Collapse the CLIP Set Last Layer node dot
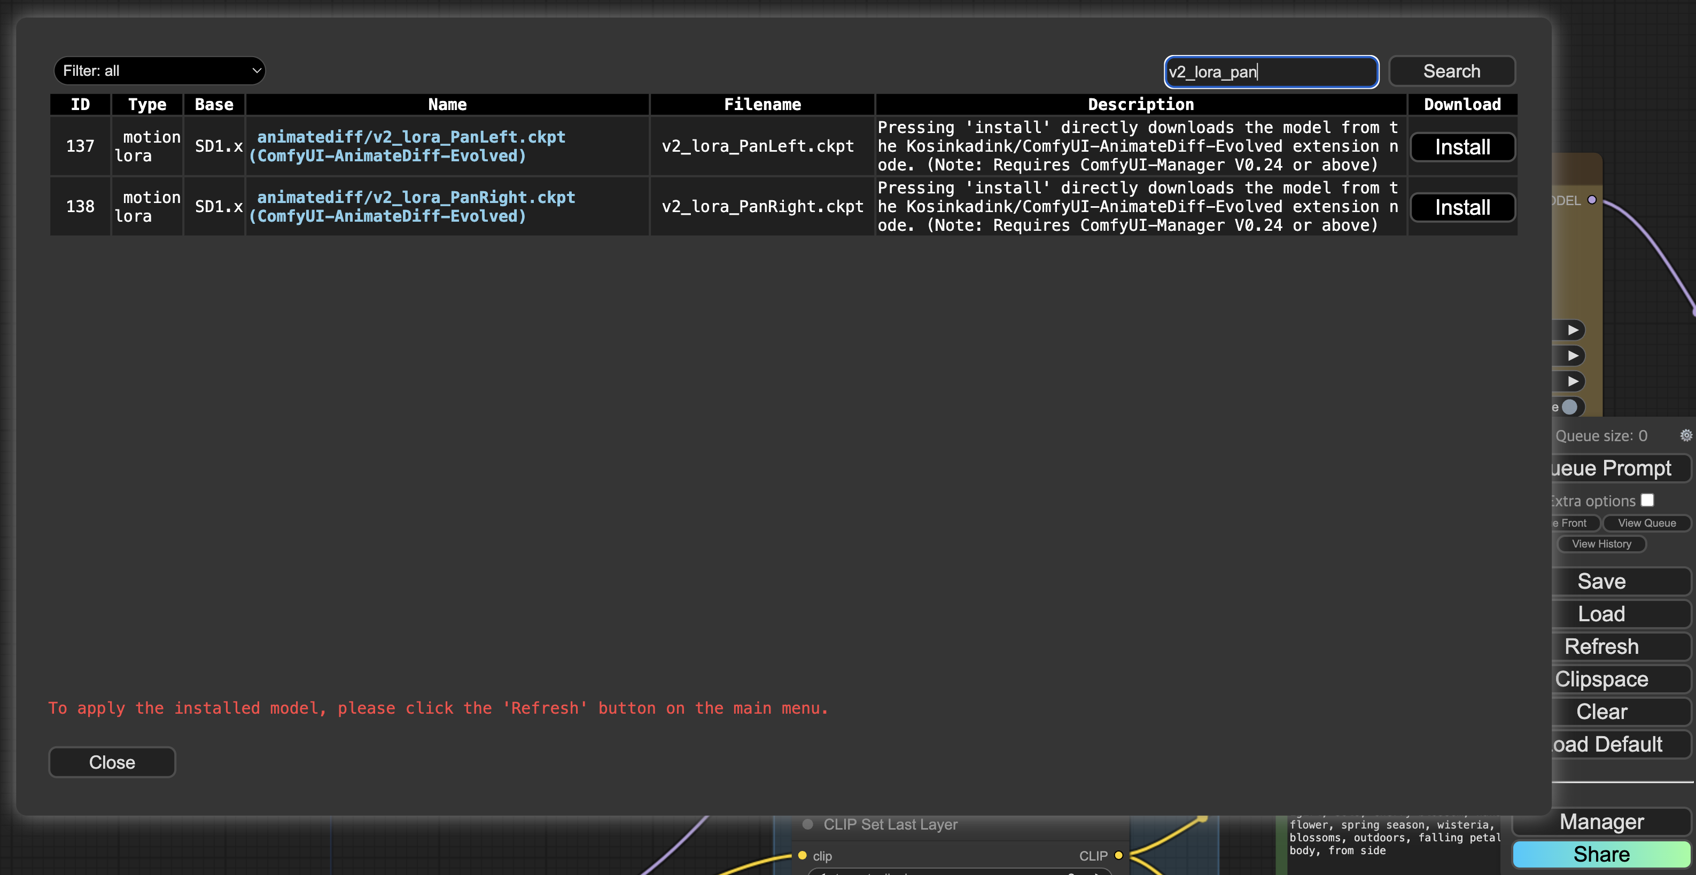1696x875 pixels. click(808, 824)
